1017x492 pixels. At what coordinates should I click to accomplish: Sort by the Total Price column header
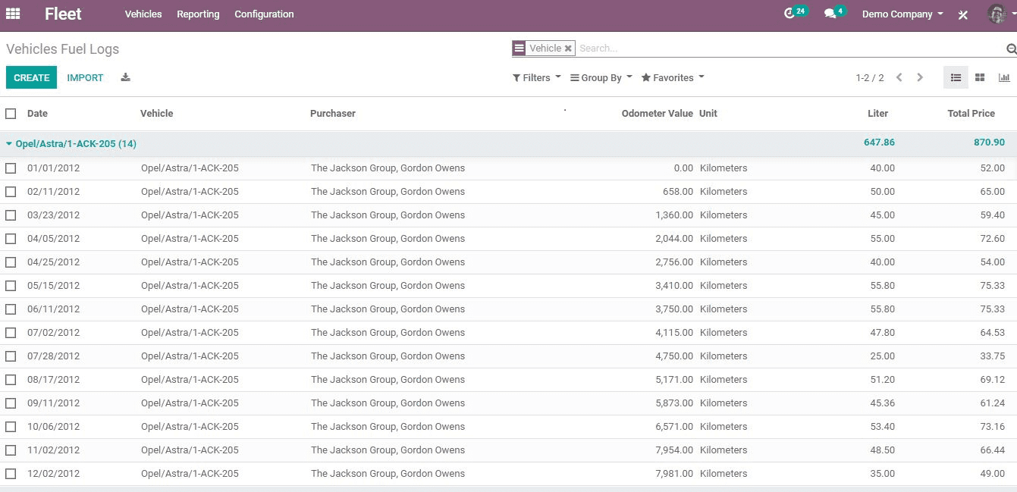(971, 114)
